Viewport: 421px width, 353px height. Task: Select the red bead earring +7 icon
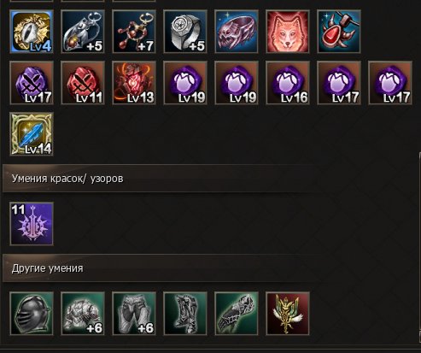pos(134,32)
